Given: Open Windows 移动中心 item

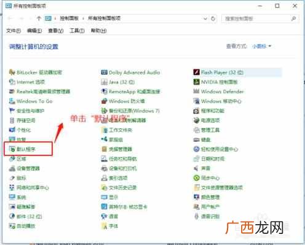Looking at the screenshot, I should pyautogui.click(x=217, y=101).
